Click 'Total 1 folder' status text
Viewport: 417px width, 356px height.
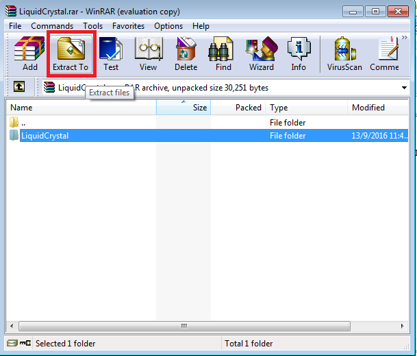(249, 344)
